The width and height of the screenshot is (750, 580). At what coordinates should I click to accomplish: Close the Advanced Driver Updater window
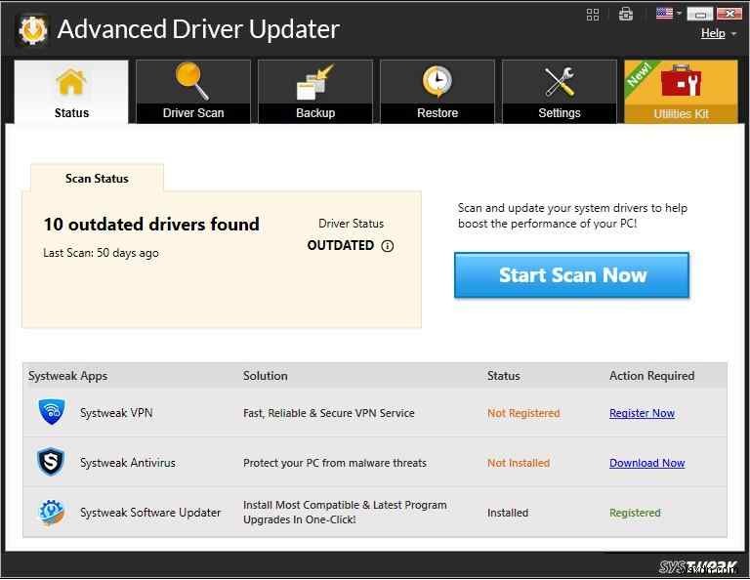tap(729, 14)
